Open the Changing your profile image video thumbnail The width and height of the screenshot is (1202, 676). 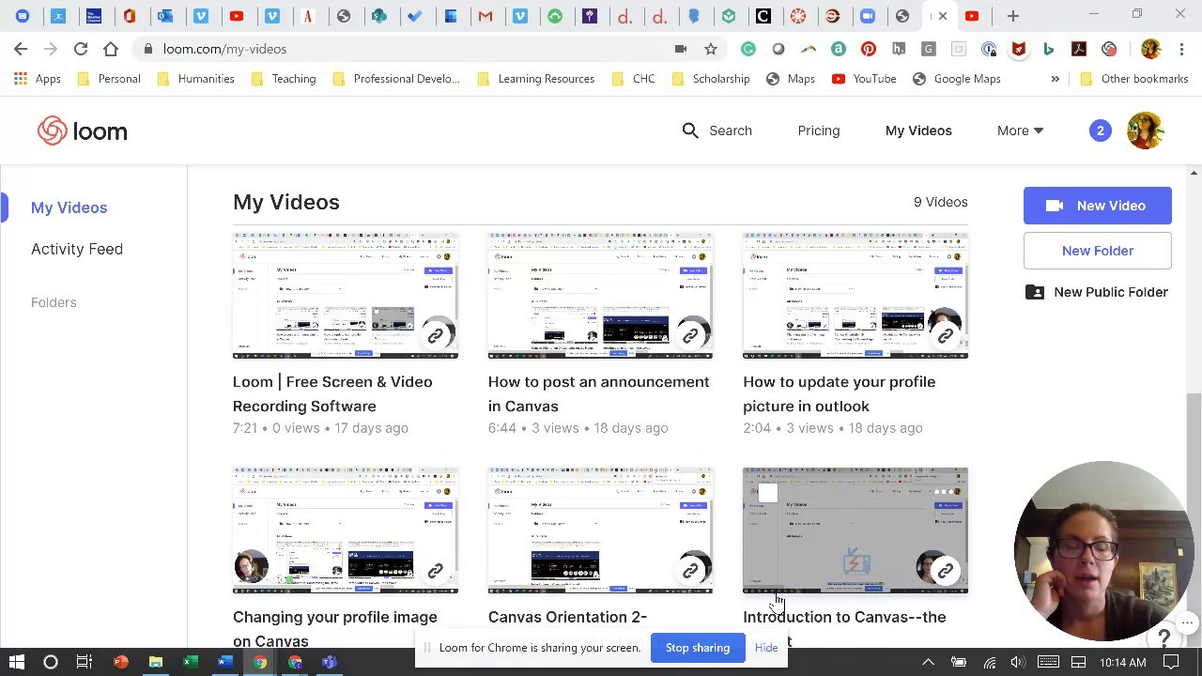[346, 530]
